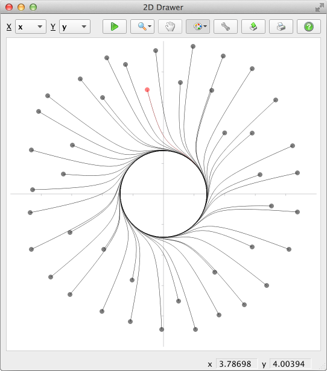Expand the X axis variable dropdown
The image size is (327, 371).
click(x=31, y=26)
